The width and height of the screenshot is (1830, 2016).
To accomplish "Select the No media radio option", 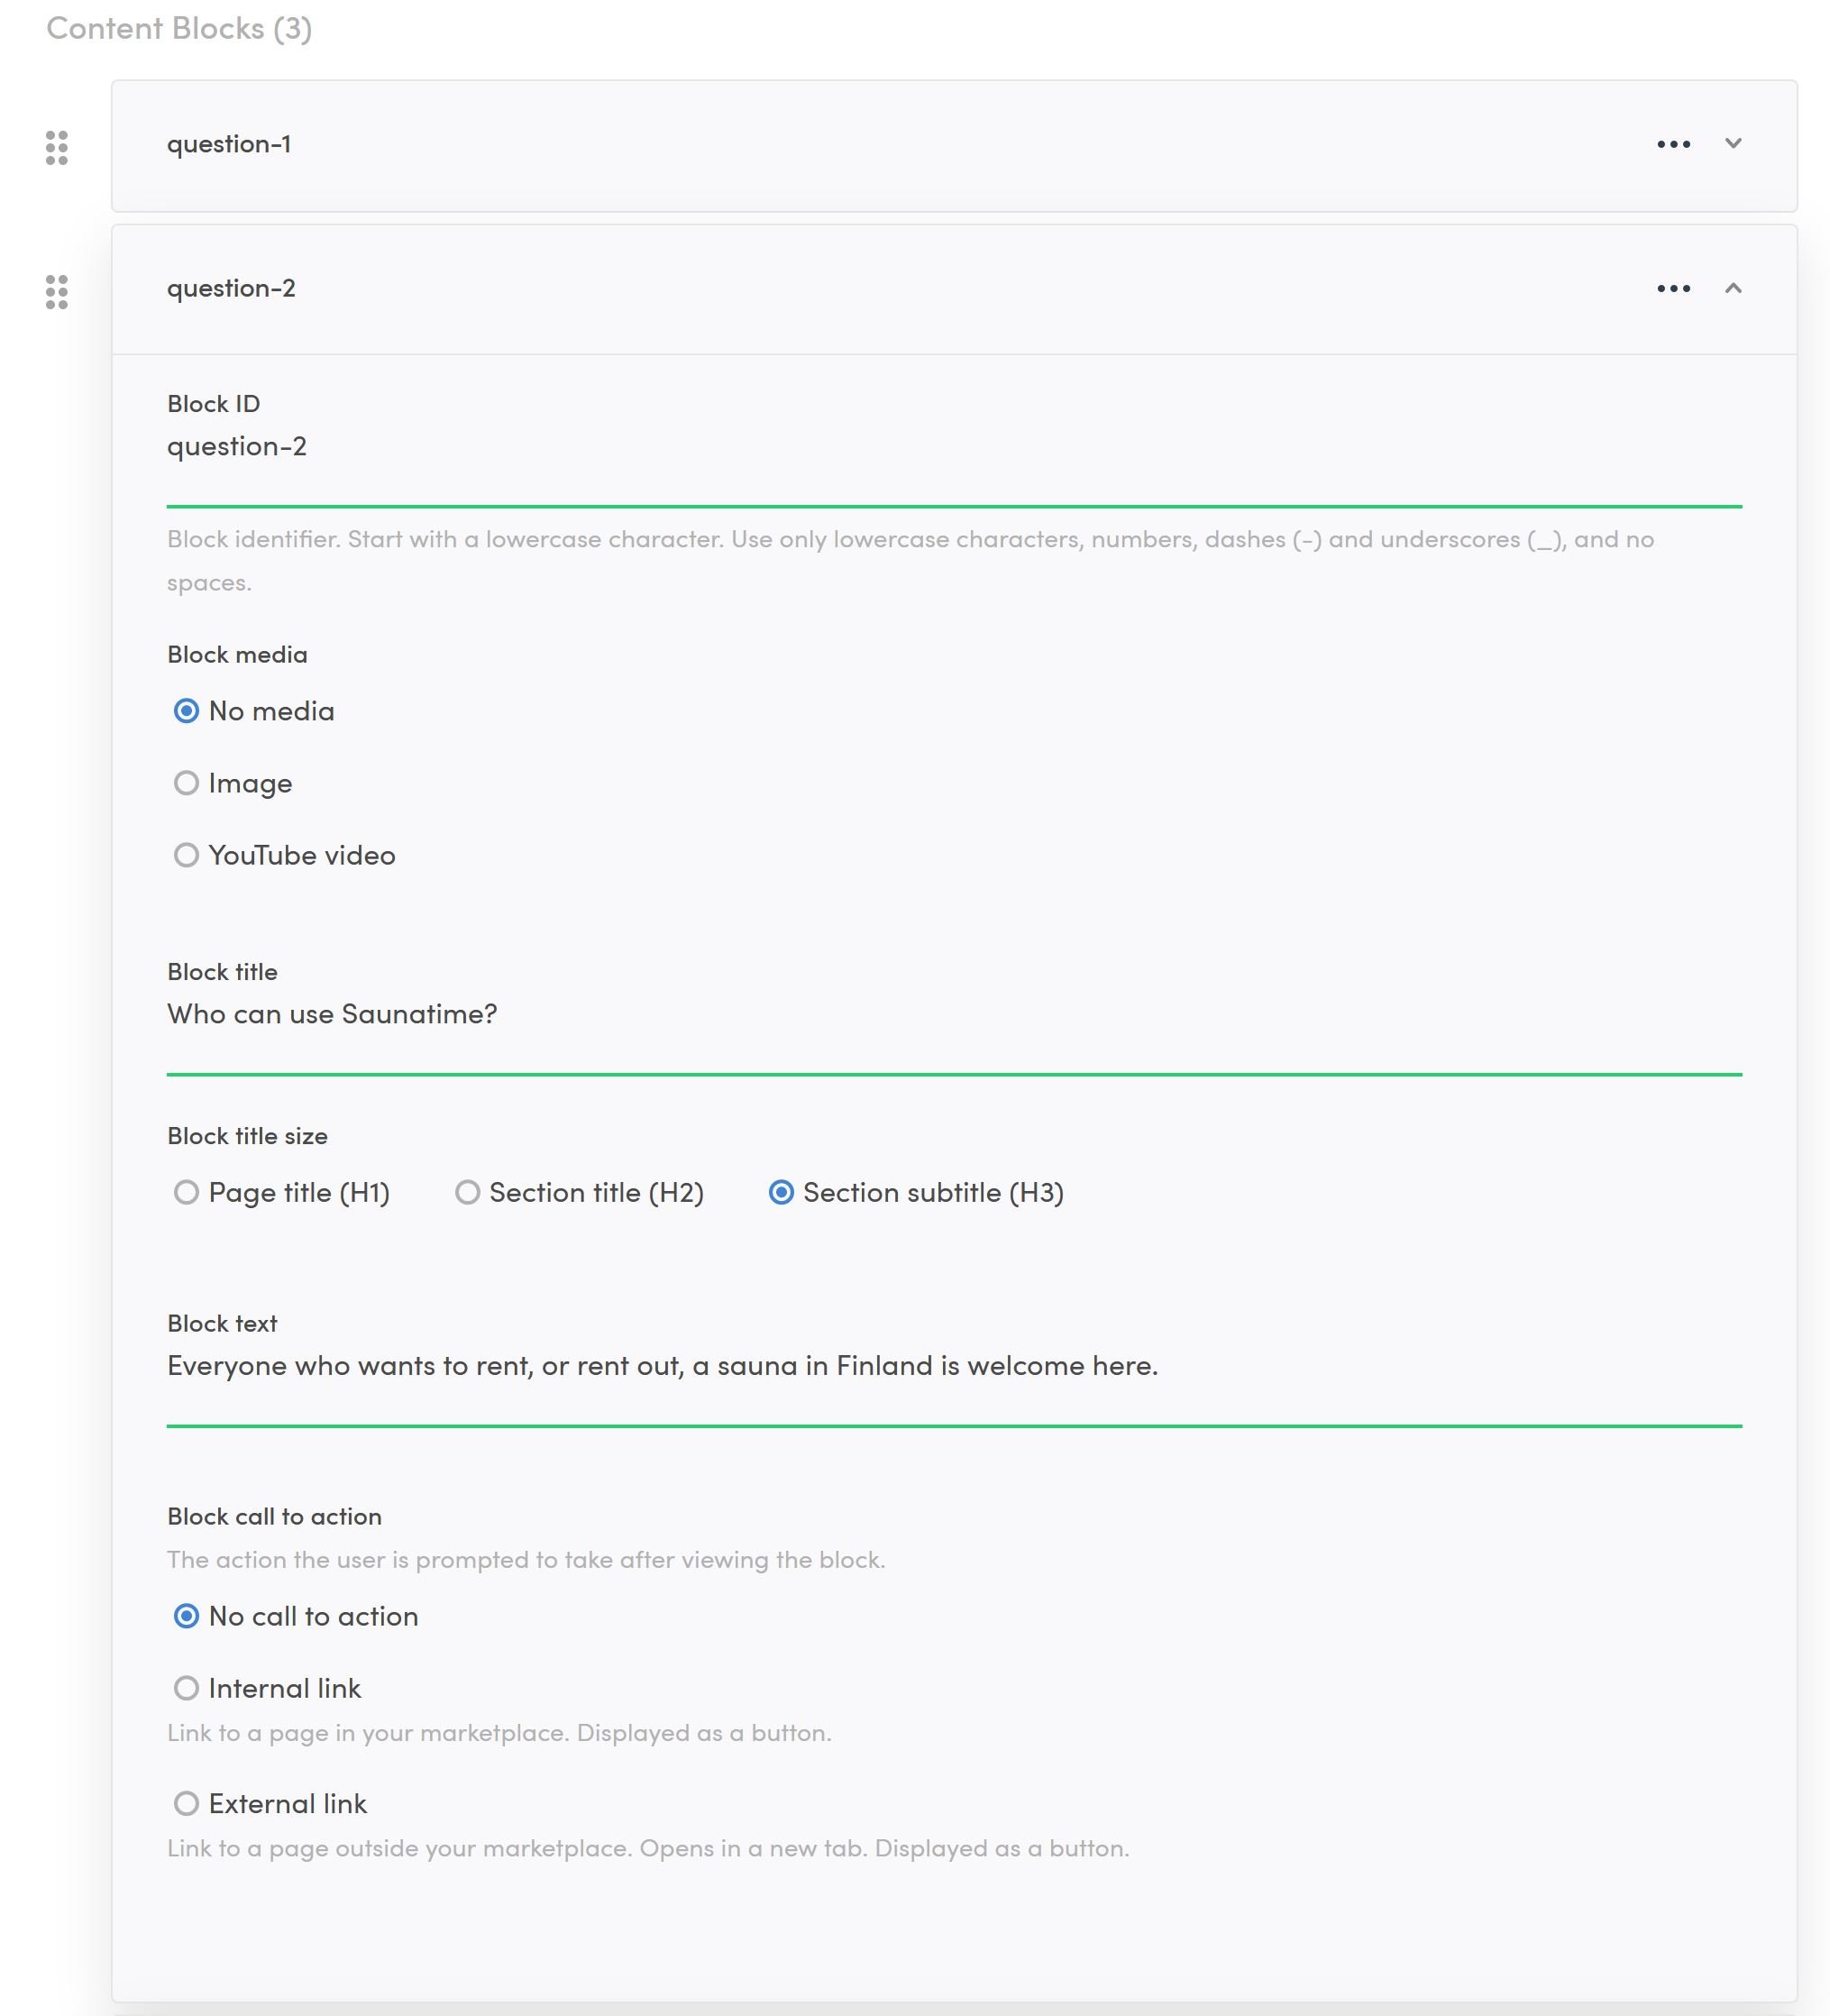I will pyautogui.click(x=186, y=711).
